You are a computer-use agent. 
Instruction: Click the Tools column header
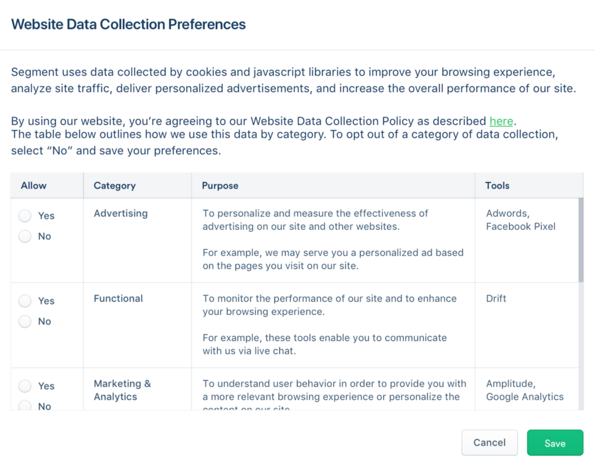point(497,186)
